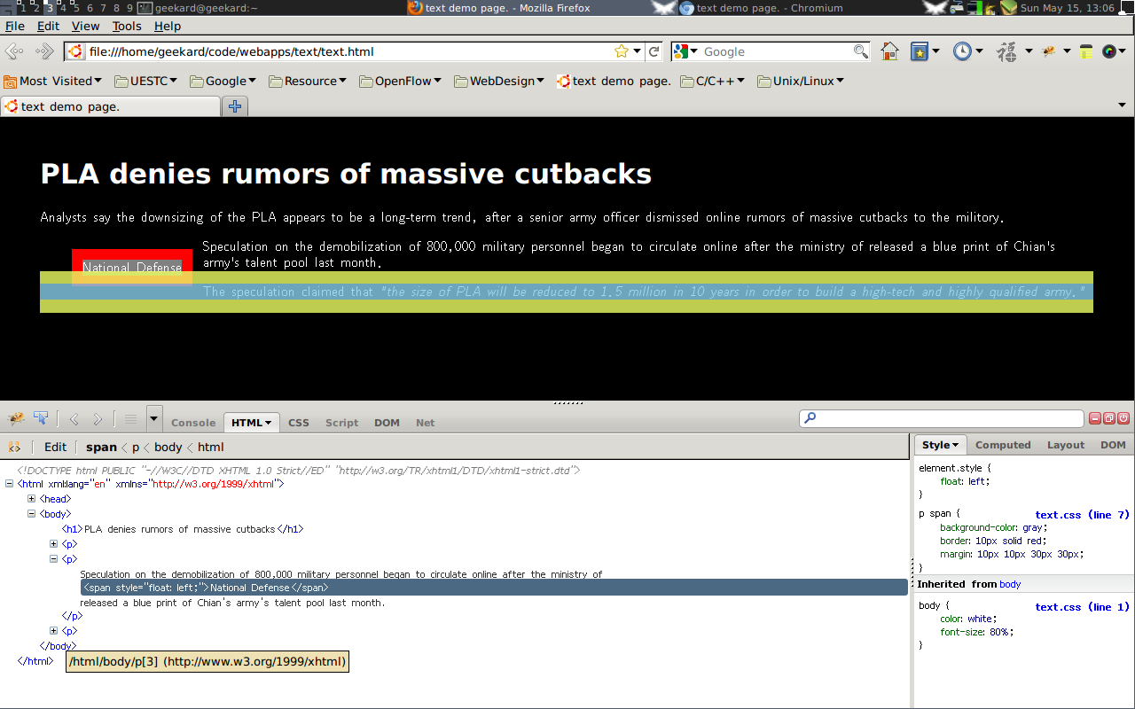
Task: Click the Firebug search input field
Action: click(941, 418)
